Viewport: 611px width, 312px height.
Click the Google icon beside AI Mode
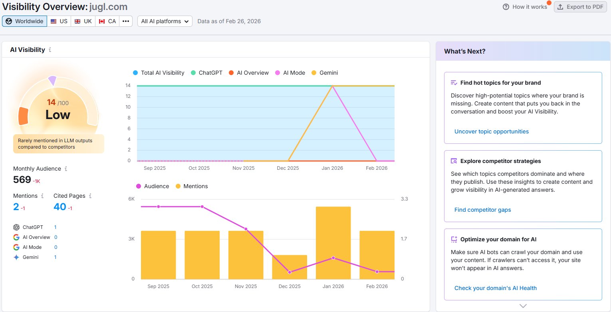coord(16,247)
